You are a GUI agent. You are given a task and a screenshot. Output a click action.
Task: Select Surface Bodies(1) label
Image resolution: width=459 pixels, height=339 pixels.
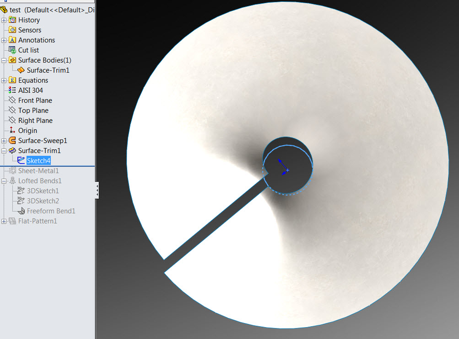[45, 60]
